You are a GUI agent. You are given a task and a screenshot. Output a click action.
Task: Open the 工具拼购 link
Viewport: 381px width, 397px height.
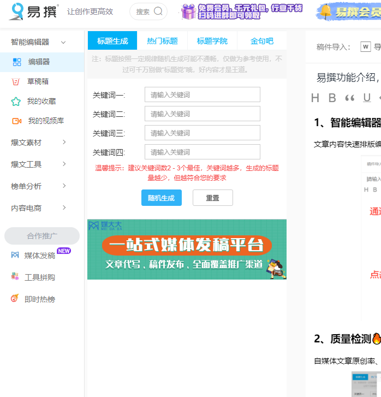click(x=40, y=277)
